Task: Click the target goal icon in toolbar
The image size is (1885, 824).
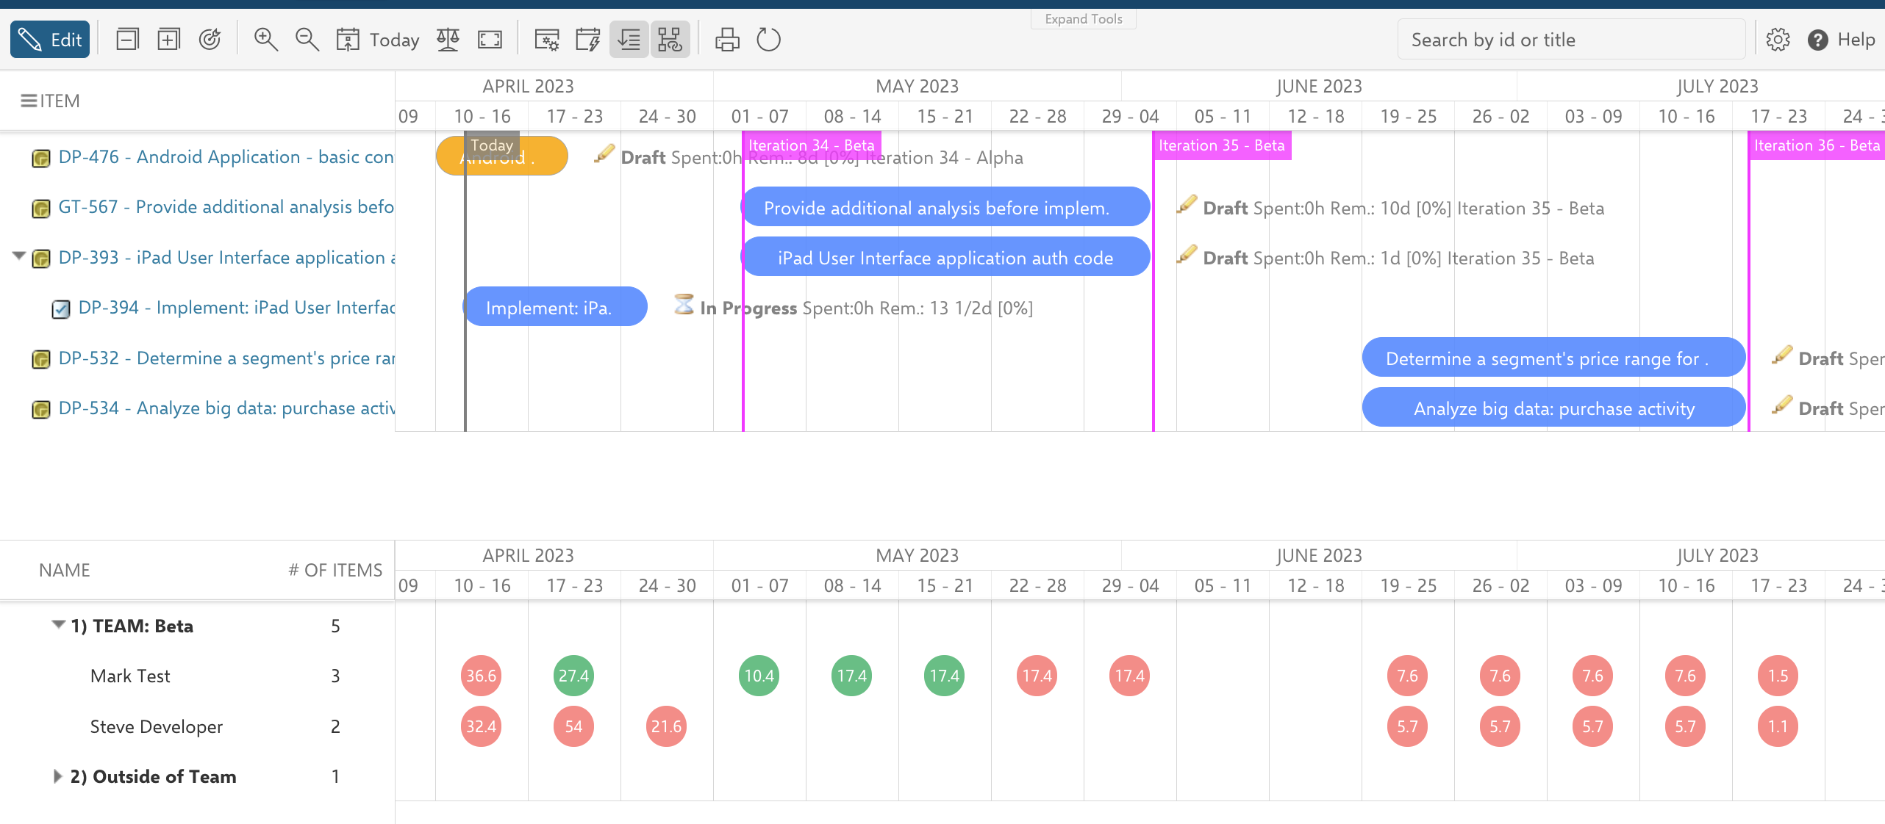Action: [210, 40]
